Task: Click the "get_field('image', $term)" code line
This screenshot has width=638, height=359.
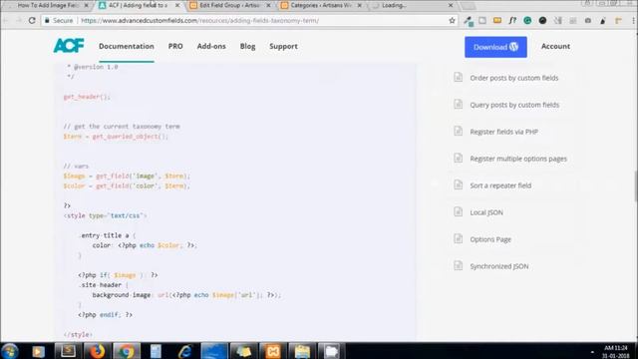Action: (x=127, y=176)
